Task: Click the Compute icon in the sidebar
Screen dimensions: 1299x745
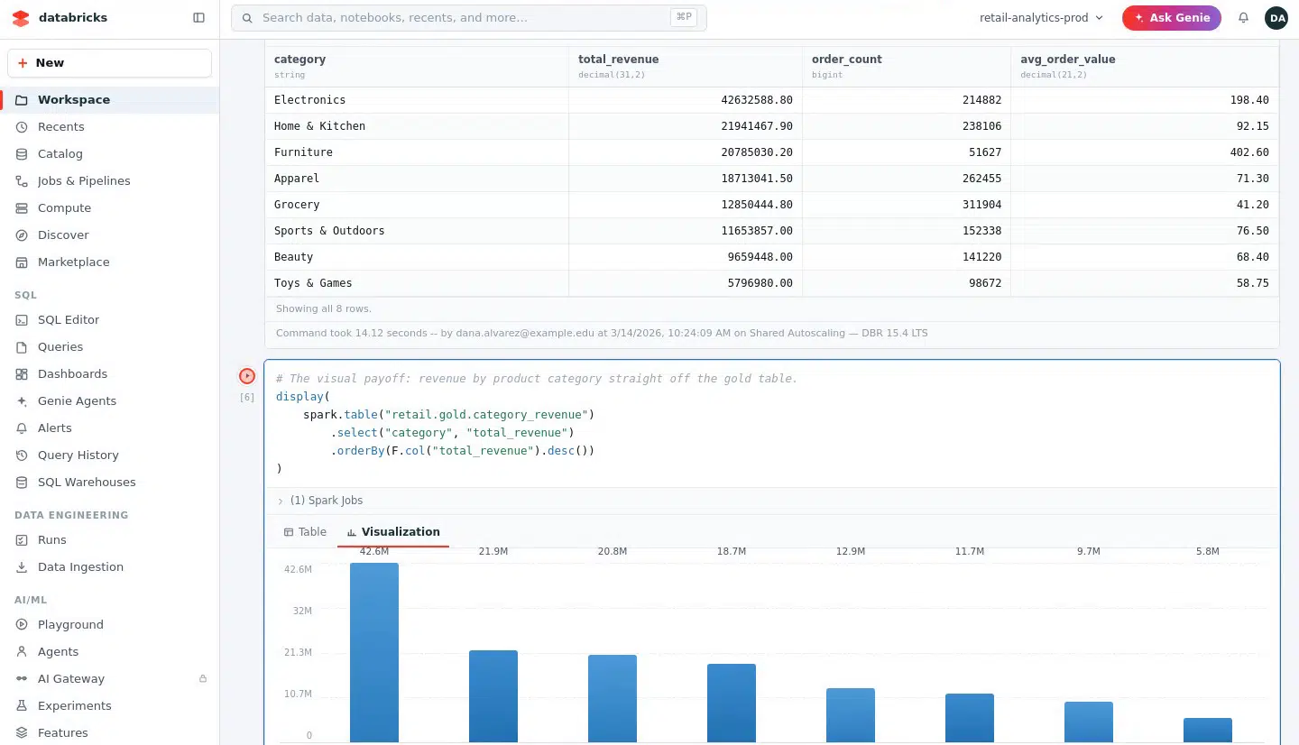Action: tap(22, 208)
